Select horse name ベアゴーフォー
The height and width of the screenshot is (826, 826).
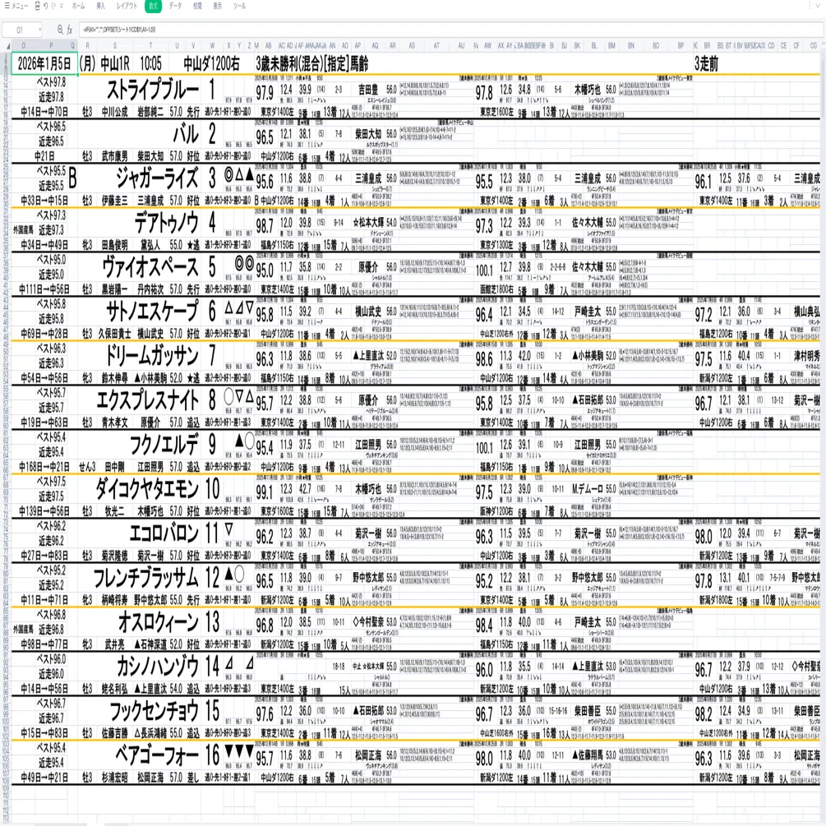click(157, 754)
